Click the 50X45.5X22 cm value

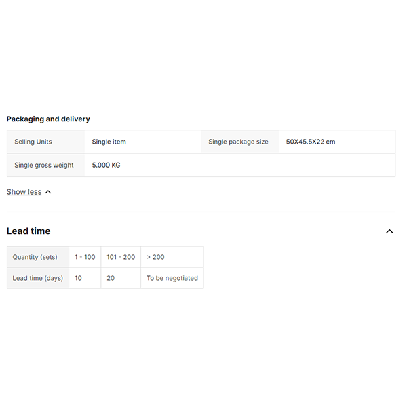pos(311,142)
